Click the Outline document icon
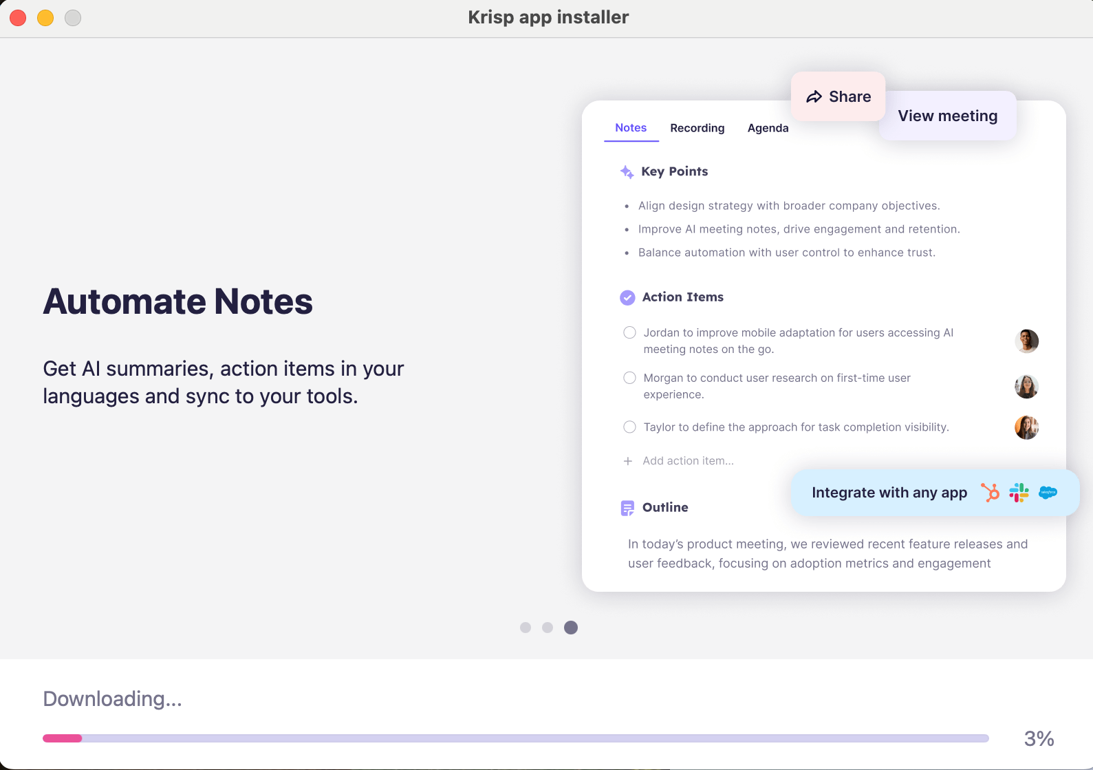Screen dimensions: 1093x770 tap(627, 508)
